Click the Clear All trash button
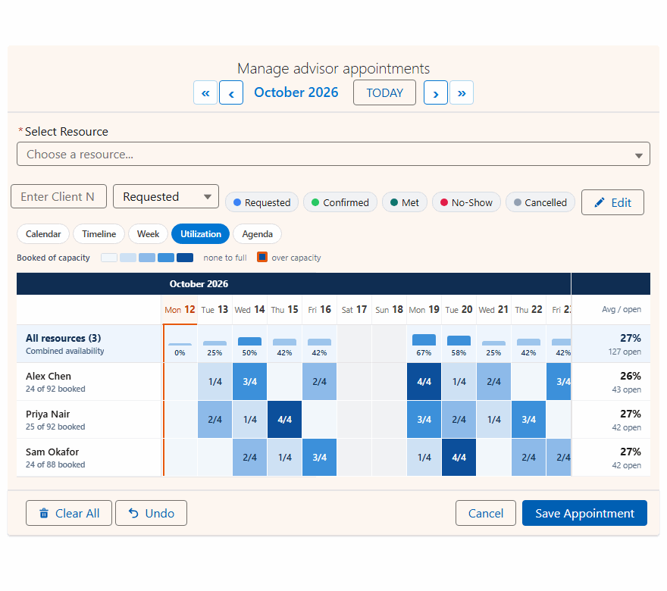The image size is (667, 591). coord(69,513)
